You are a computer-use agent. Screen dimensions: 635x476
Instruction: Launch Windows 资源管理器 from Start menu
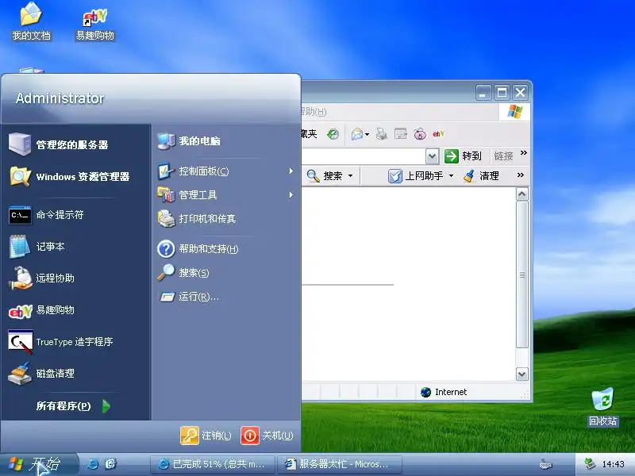69,176
